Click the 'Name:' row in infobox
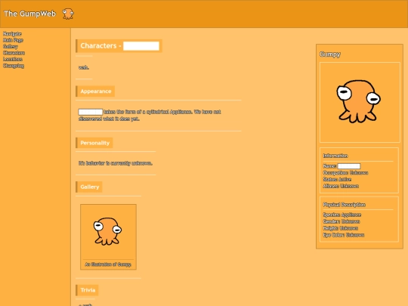Viewport: 408px width, 306px height. [x=342, y=166]
